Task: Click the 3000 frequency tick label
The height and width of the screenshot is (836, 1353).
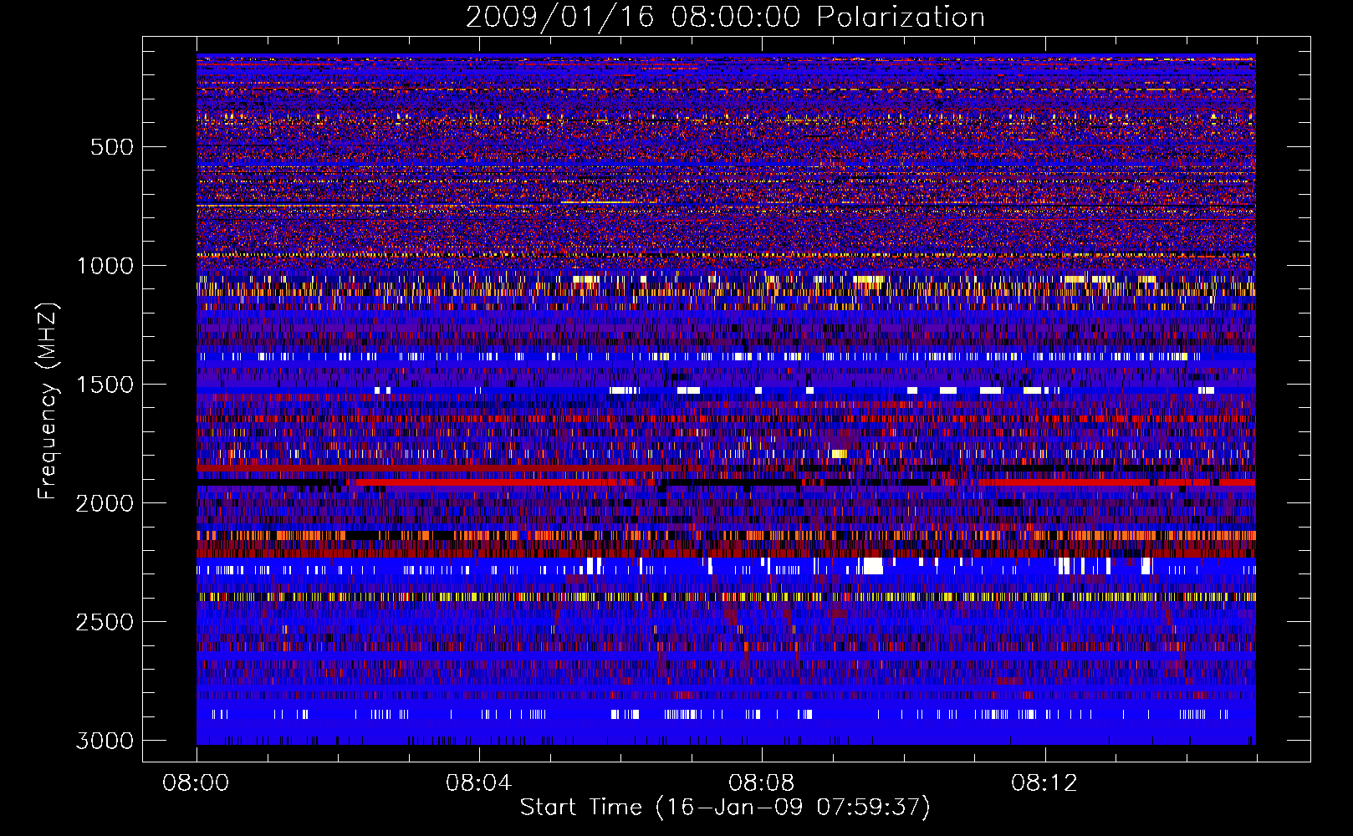Action: [x=105, y=741]
